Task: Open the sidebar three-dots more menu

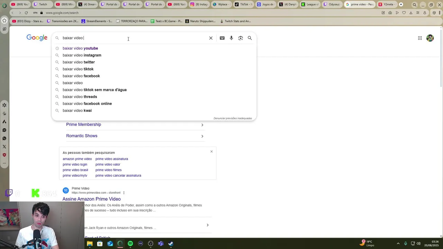Action: [x=4, y=163]
